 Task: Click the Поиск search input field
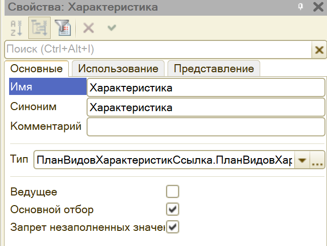click(x=157, y=50)
